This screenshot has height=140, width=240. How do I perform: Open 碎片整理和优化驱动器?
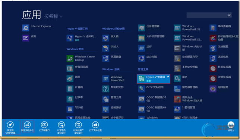(x=224, y=38)
